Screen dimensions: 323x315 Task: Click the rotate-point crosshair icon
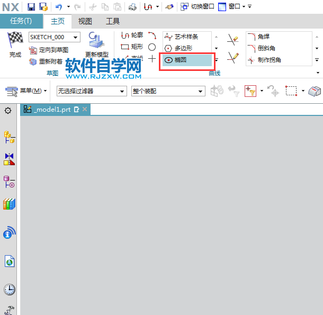[x=273, y=91]
